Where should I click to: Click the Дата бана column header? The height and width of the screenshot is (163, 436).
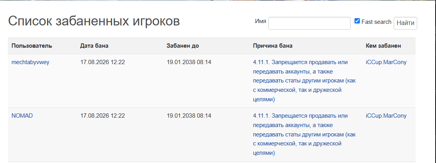(x=94, y=46)
